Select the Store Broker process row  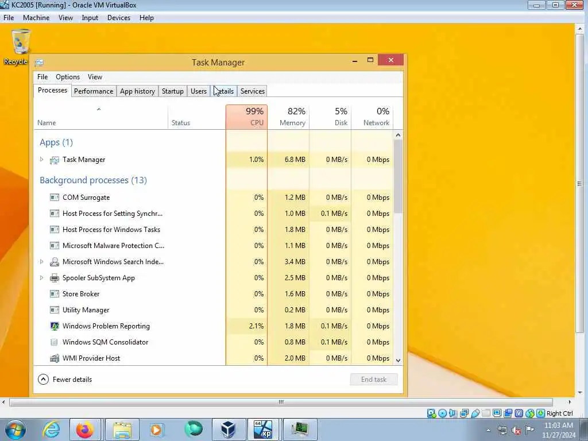(x=214, y=294)
